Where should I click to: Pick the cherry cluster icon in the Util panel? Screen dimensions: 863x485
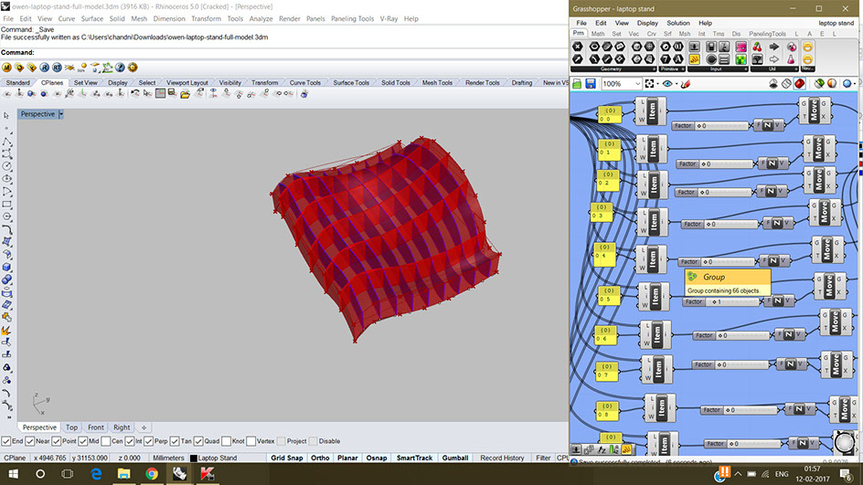click(757, 47)
